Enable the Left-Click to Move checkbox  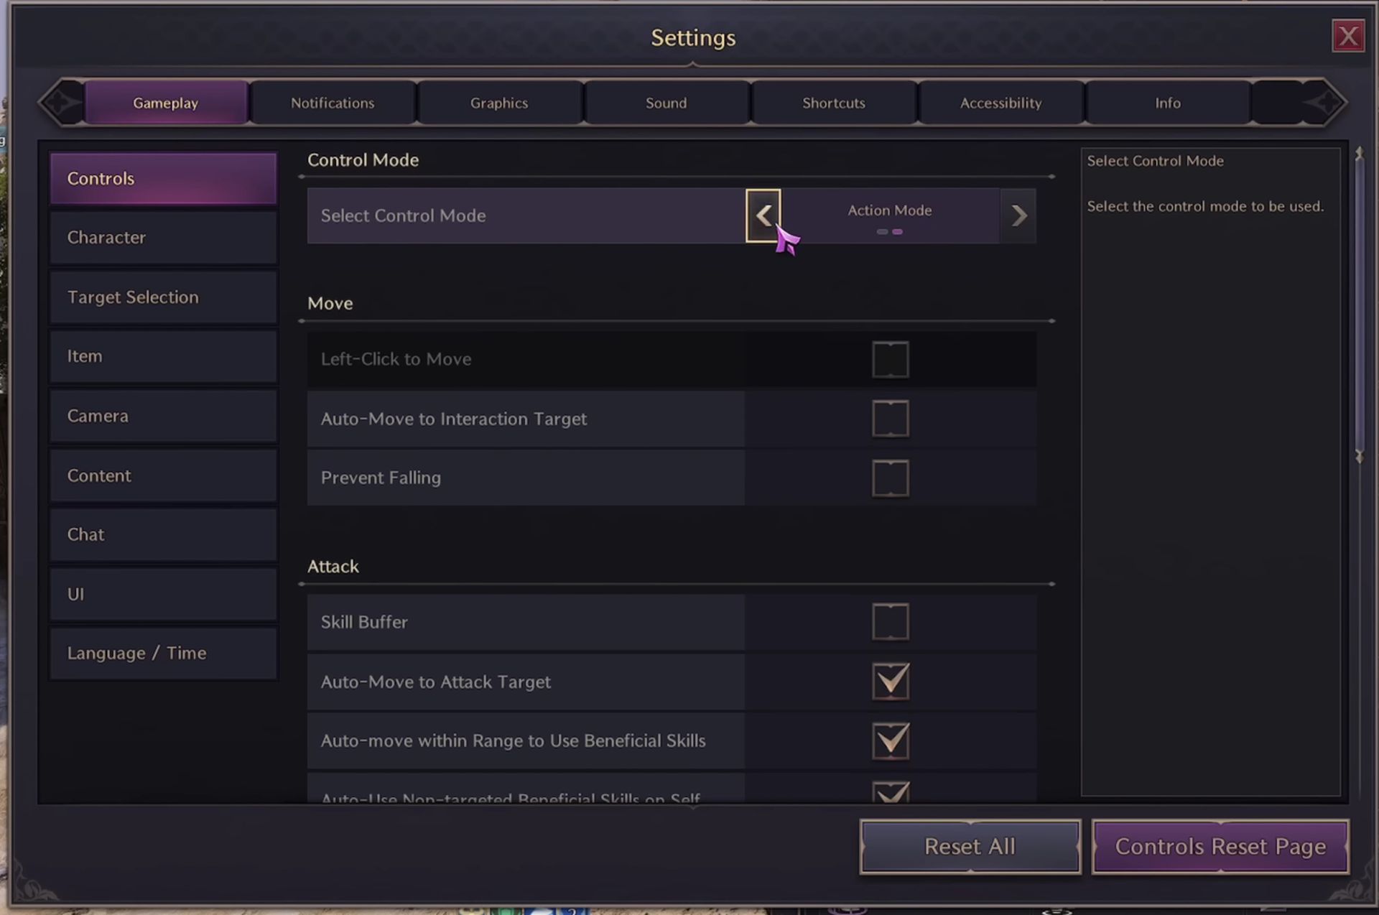[x=888, y=358]
